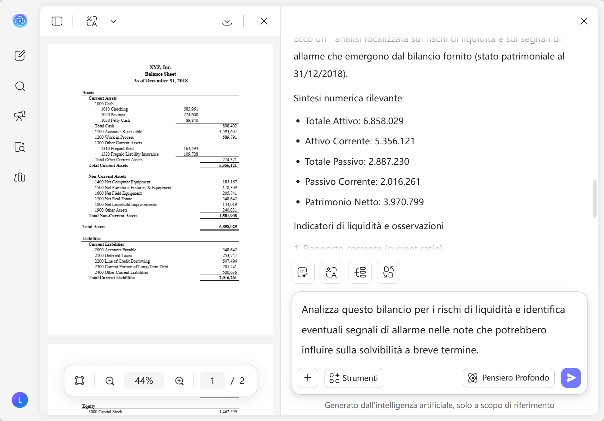Click the 44% zoom level field
The width and height of the screenshot is (604, 421).
[x=144, y=381]
